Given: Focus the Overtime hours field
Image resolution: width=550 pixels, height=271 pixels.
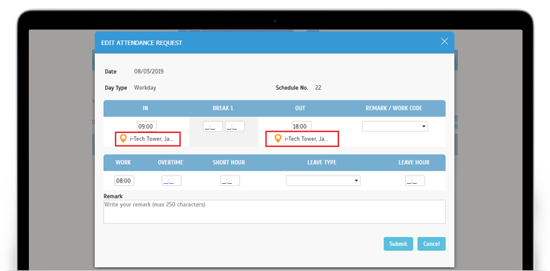Looking at the screenshot, I should pos(171,180).
